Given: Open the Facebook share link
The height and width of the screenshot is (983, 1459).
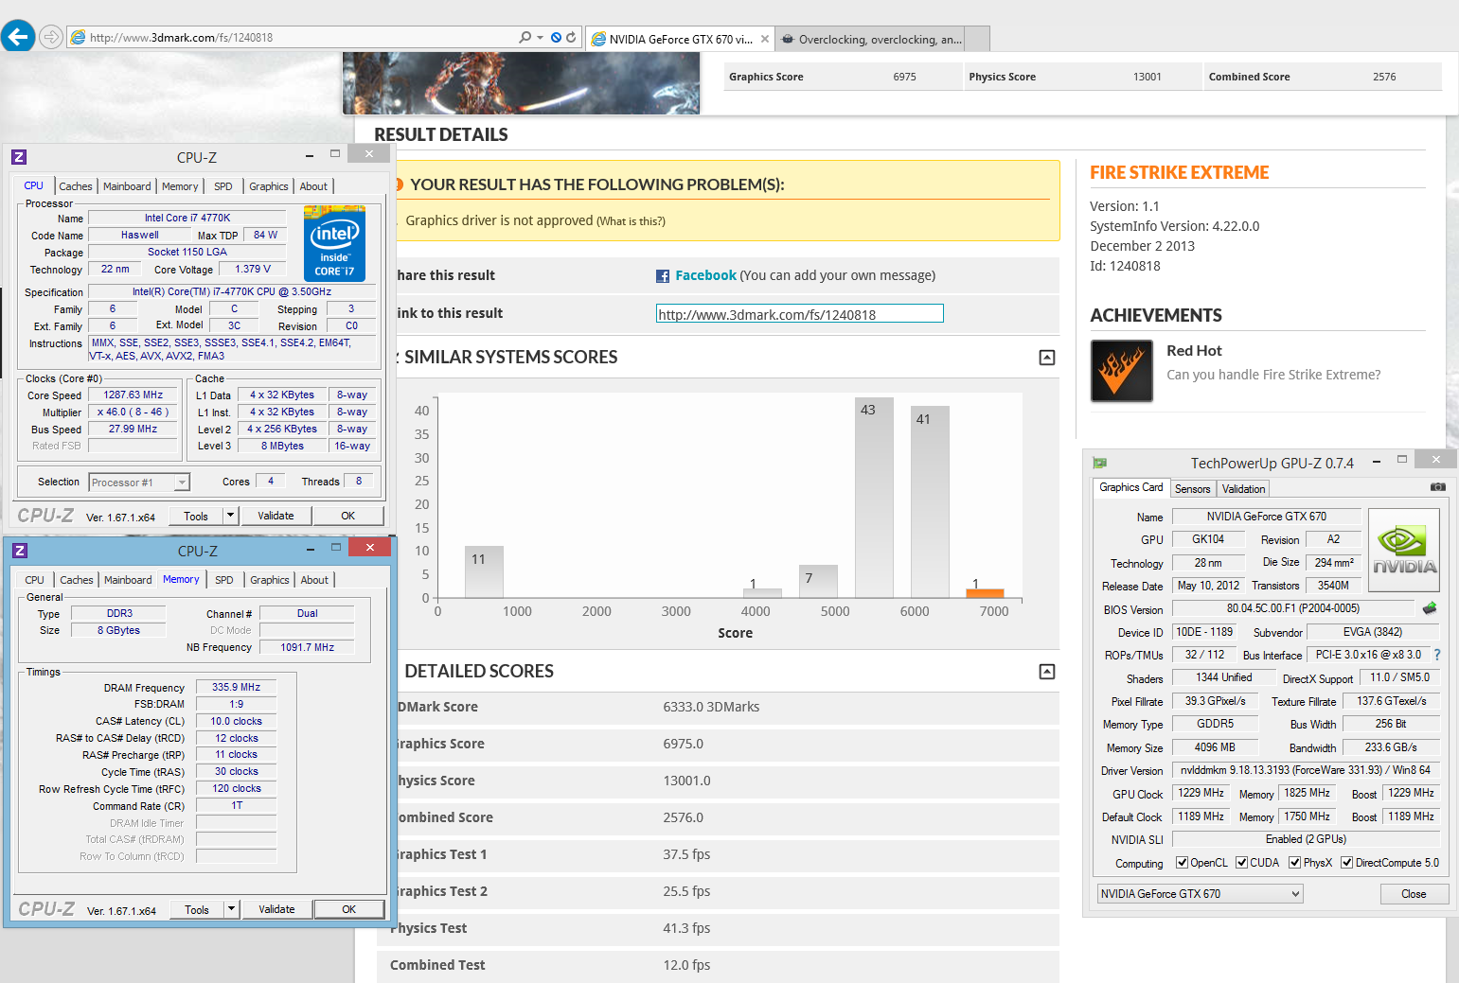Looking at the screenshot, I should click(x=705, y=275).
